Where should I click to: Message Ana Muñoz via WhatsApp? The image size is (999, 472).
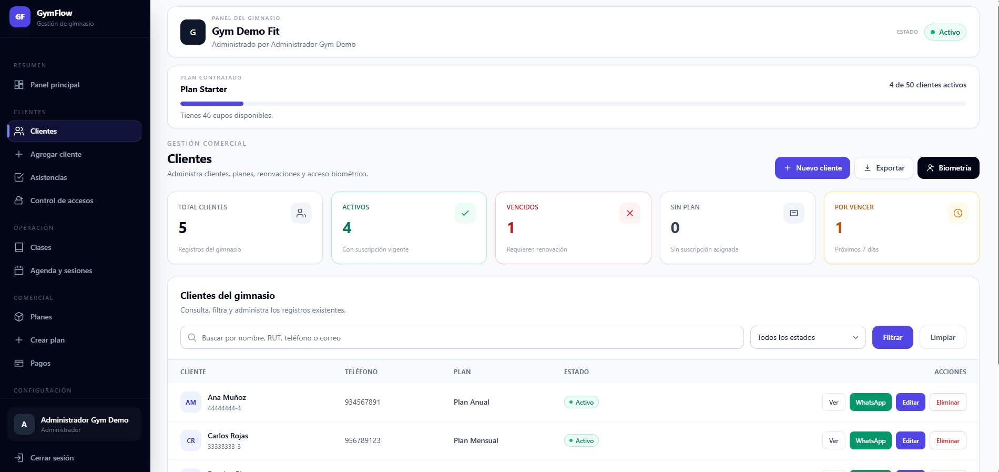pyautogui.click(x=871, y=403)
